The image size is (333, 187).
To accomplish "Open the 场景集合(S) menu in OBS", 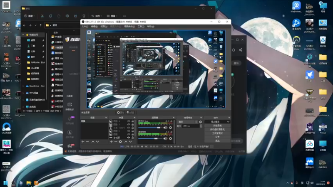I will point(129,27).
